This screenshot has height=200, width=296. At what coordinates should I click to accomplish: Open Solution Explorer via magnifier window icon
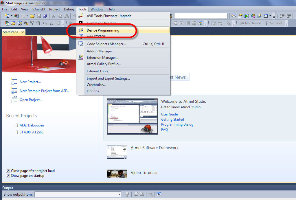click(x=234, y=16)
